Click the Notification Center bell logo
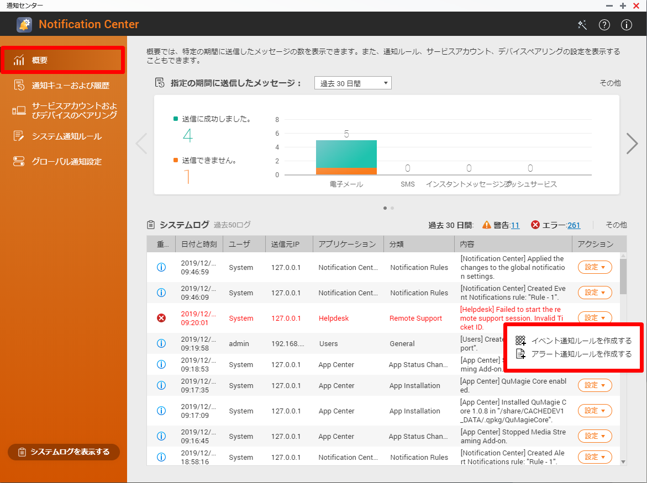The height and width of the screenshot is (483, 647). [24, 25]
